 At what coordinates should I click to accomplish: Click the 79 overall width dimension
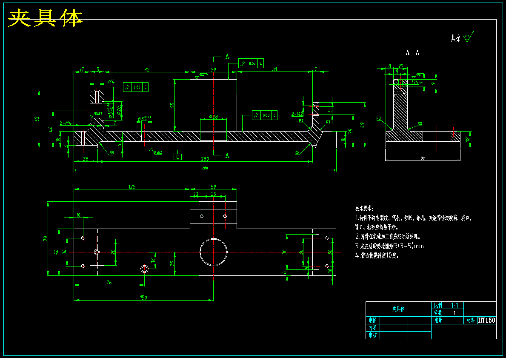[x=45, y=238]
